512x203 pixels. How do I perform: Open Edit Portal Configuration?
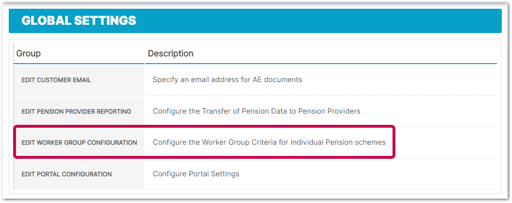pyautogui.click(x=67, y=174)
